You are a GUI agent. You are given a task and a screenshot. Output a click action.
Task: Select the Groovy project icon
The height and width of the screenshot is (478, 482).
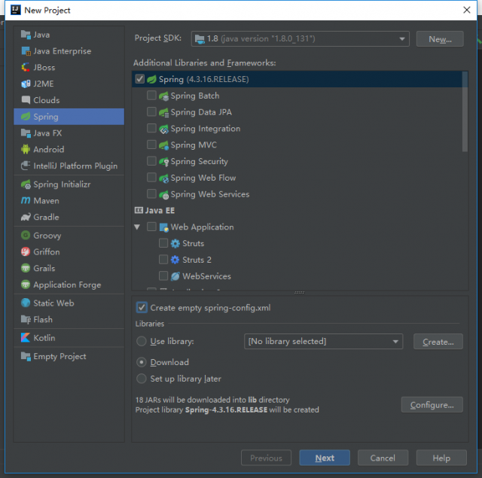coord(26,236)
